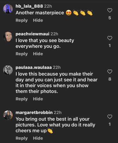Like paulaaa.waulaaa's comment with the heart
Image resolution: width=118 pixels, height=143 pixels.
tap(110, 71)
